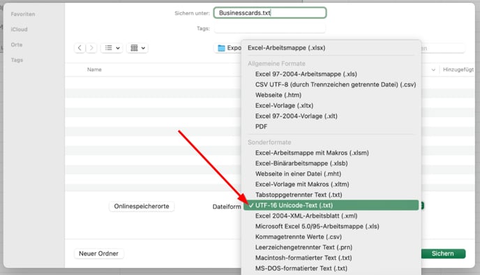Click iCloud sidebar heading
480x275 pixels.
pyautogui.click(x=19, y=29)
